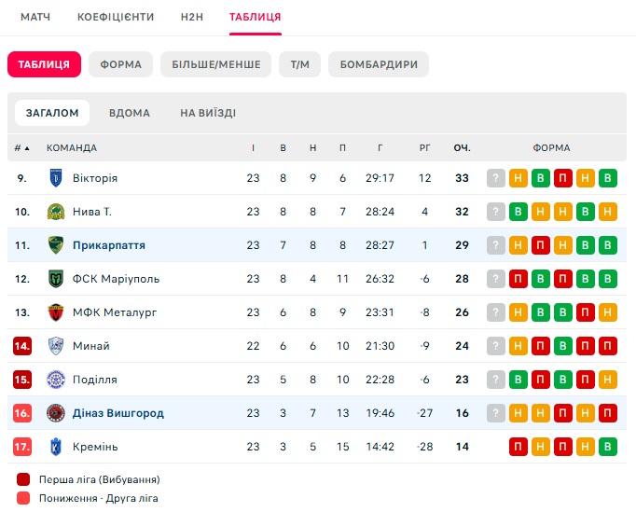
Task: Select the МФК Металург logo
Action: click(56, 312)
